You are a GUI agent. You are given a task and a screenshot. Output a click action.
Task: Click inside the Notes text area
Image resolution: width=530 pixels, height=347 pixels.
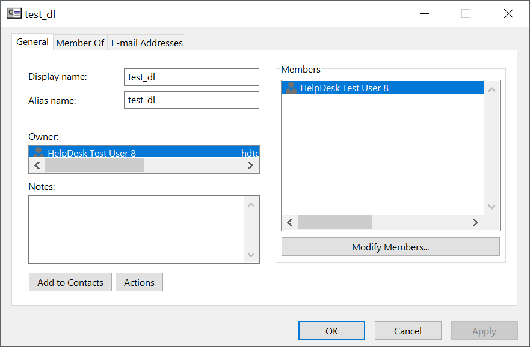[136, 229]
